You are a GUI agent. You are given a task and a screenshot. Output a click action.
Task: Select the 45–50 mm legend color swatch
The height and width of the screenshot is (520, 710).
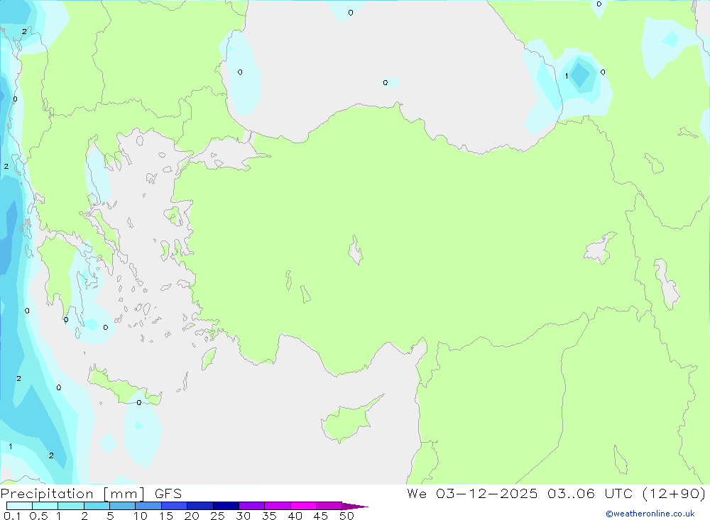(329, 506)
